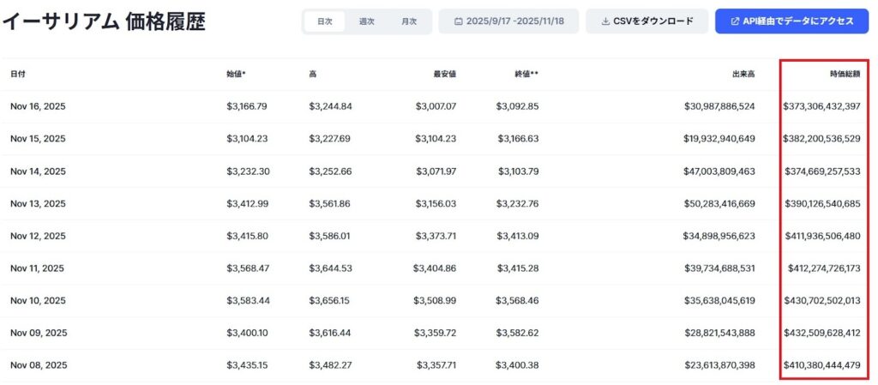Click close price $3,092.85
This screenshot has width=878, height=385.
[517, 105]
